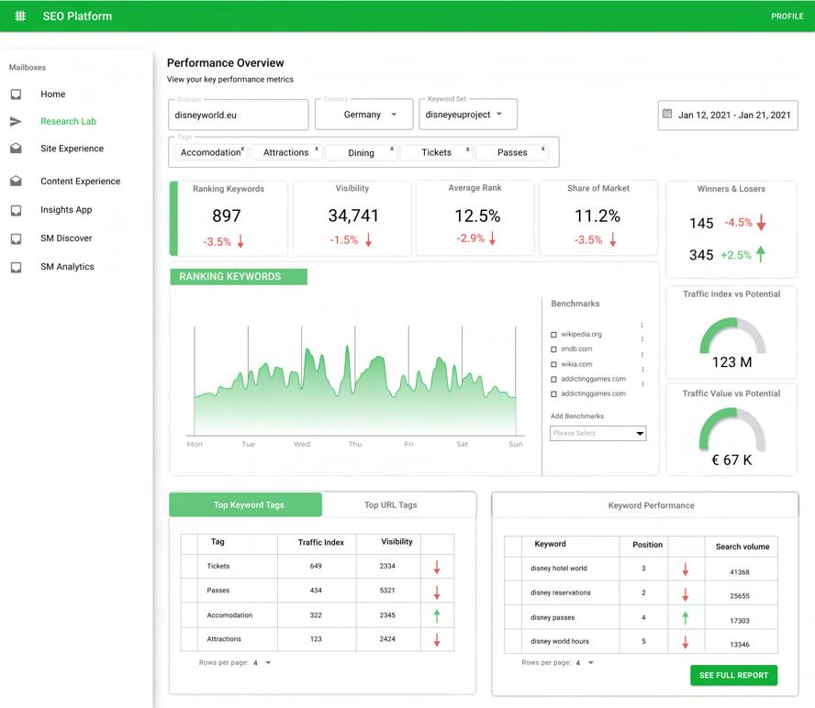This screenshot has height=708, width=815.
Task: Open options menu for wikia.com benchmark
Action: 642,355
